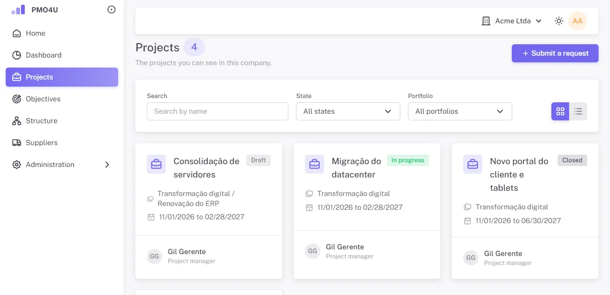610x295 pixels.
Task: Click GG avatar on Novo portal do cliente card
Action: click(x=471, y=258)
